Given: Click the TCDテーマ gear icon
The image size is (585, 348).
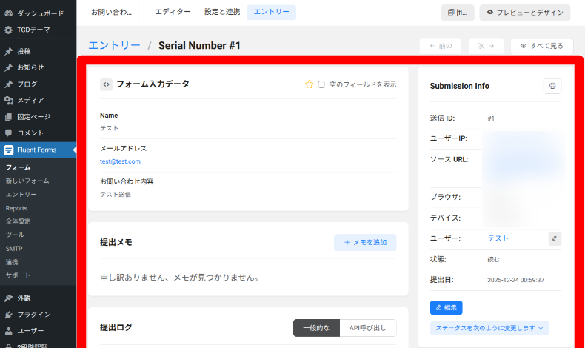Looking at the screenshot, I should pos(9,30).
